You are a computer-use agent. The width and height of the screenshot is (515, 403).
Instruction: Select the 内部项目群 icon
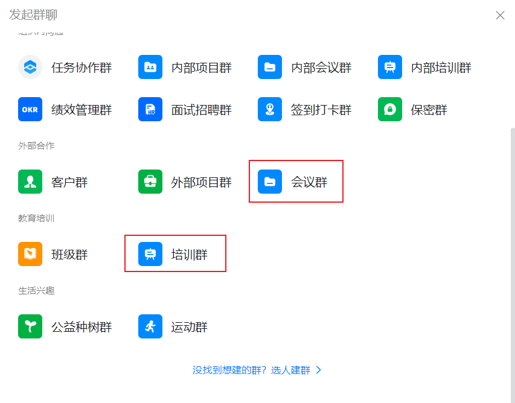pos(150,67)
